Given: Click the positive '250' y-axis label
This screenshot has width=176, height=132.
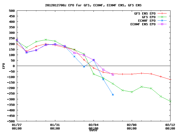Looking at the screenshot, I should (12, 38).
